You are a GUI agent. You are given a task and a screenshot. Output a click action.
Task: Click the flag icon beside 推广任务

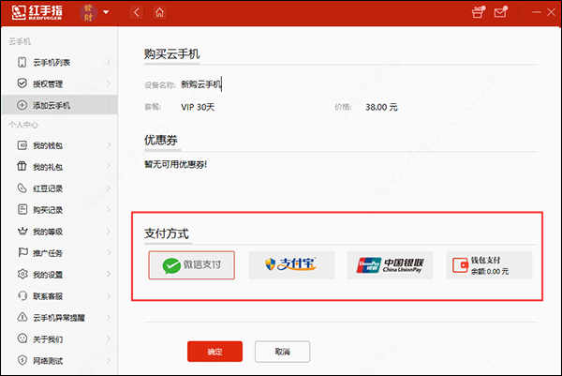tap(22, 252)
